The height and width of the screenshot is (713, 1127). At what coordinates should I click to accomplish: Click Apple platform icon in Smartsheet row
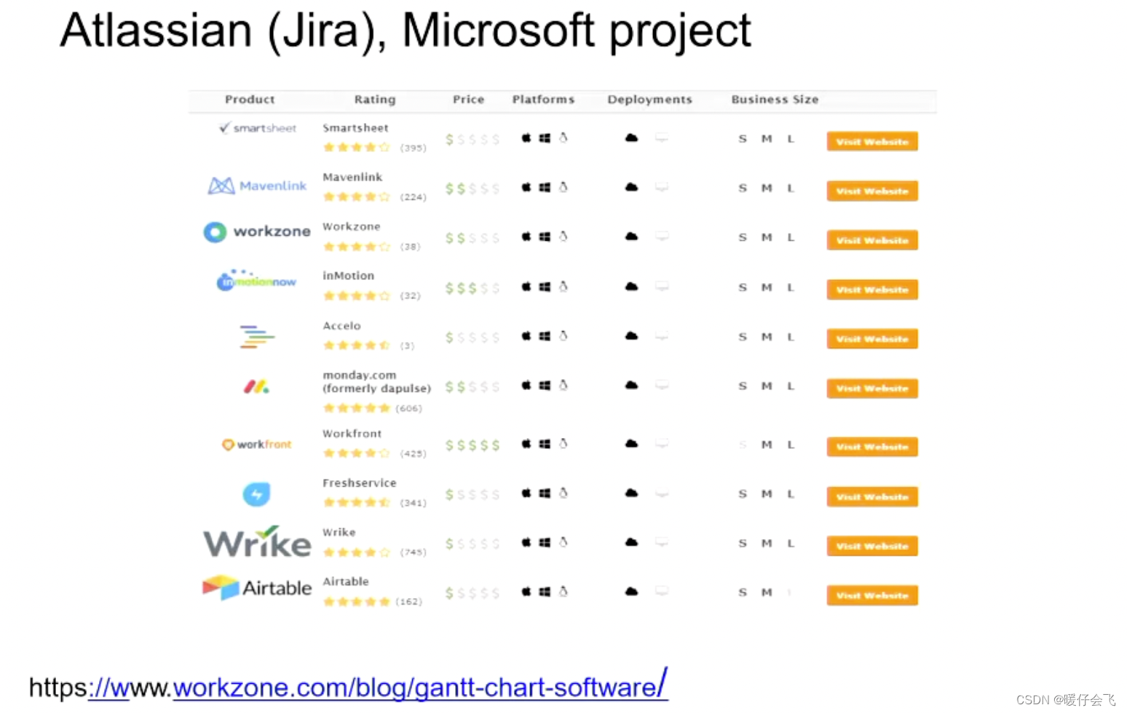526,138
